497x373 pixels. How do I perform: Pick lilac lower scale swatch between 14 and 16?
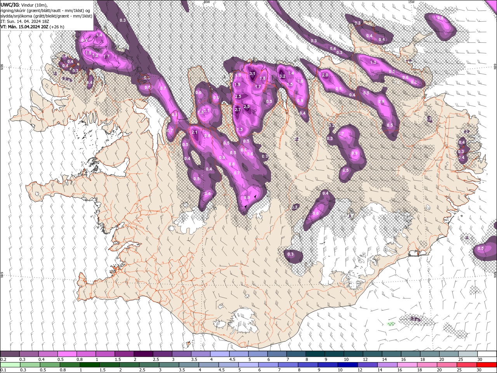tap(387, 365)
